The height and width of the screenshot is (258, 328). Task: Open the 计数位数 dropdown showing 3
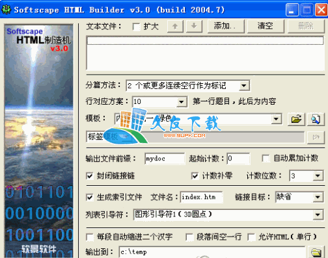tap(318, 175)
